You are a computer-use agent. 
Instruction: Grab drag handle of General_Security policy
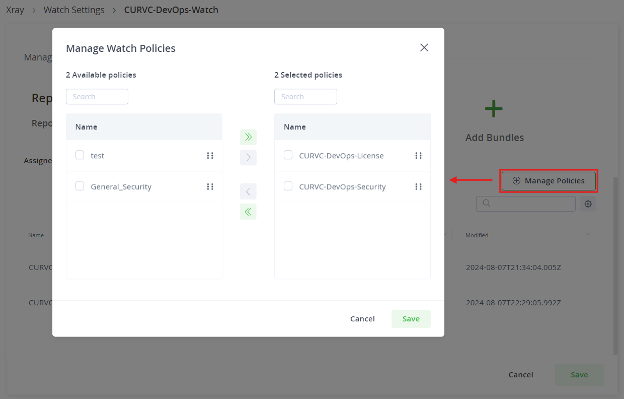(x=210, y=187)
